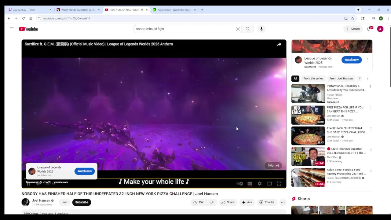Open the Office DELETED SCENES live thumbnail
391x220 pixels.
click(308, 156)
